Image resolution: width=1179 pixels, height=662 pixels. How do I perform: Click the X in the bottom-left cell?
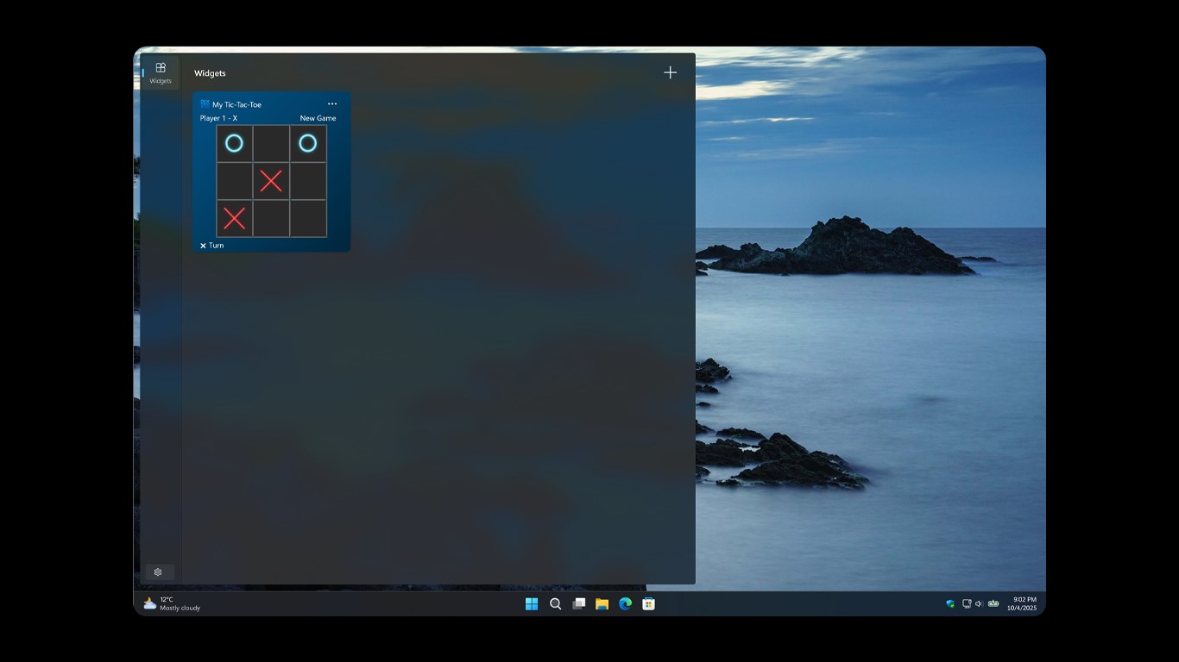point(234,218)
